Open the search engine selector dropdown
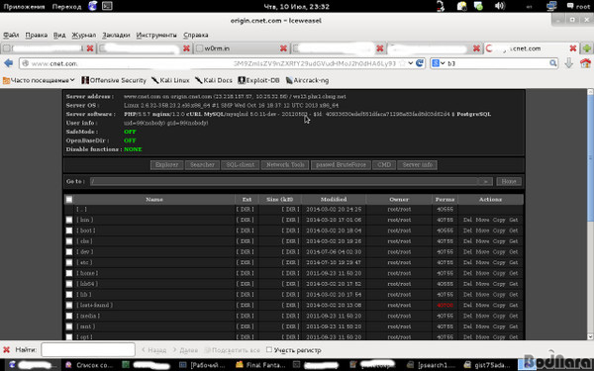Viewport: 594px width, 371px height. pyautogui.click(x=439, y=63)
